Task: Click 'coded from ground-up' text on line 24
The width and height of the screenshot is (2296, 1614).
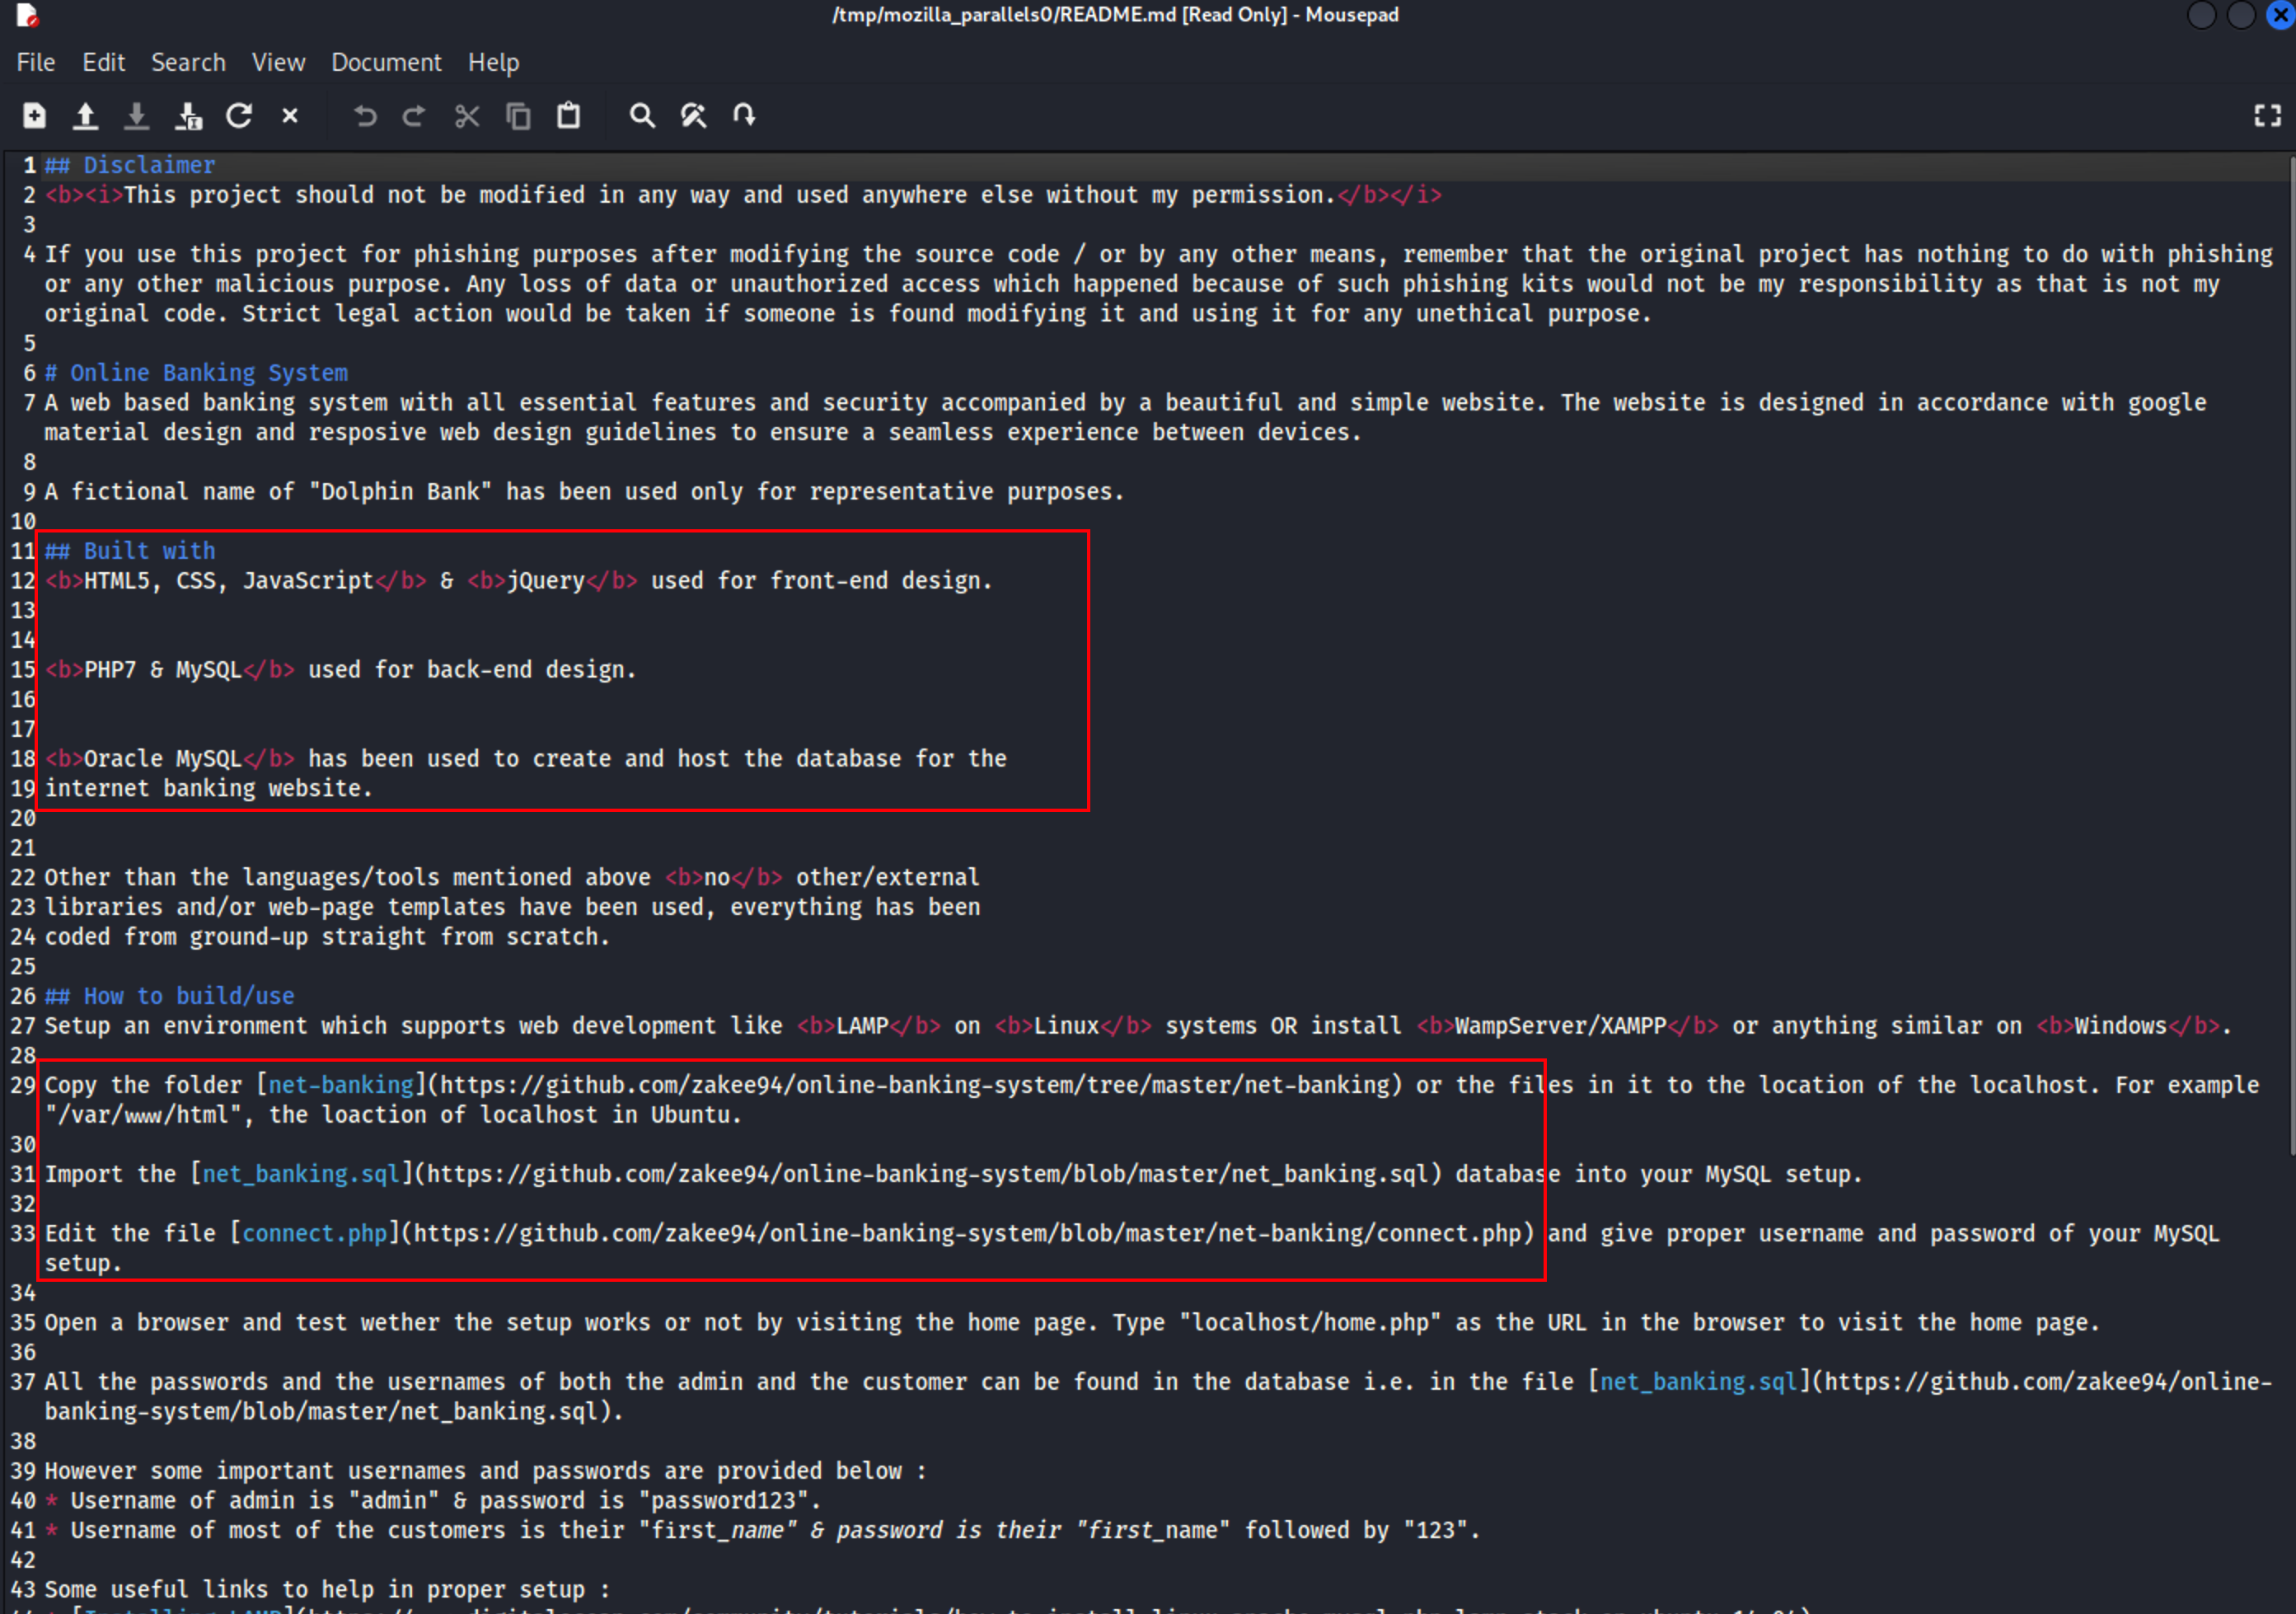Action: tap(176, 937)
